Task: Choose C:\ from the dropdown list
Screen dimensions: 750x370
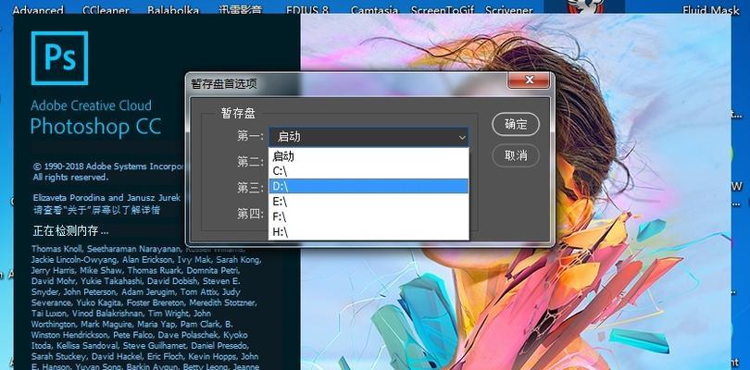Action: click(369, 170)
